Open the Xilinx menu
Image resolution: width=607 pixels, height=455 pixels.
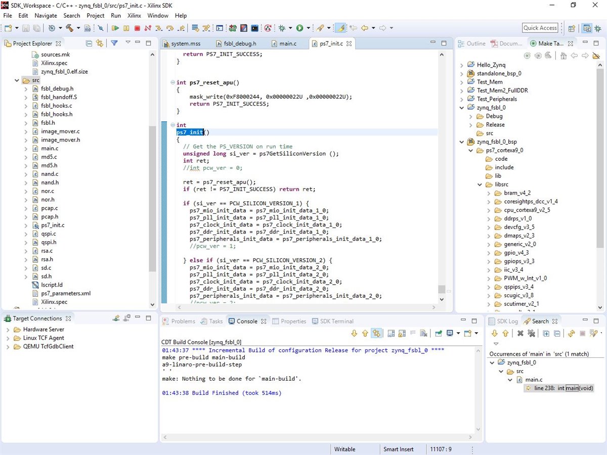pos(134,16)
